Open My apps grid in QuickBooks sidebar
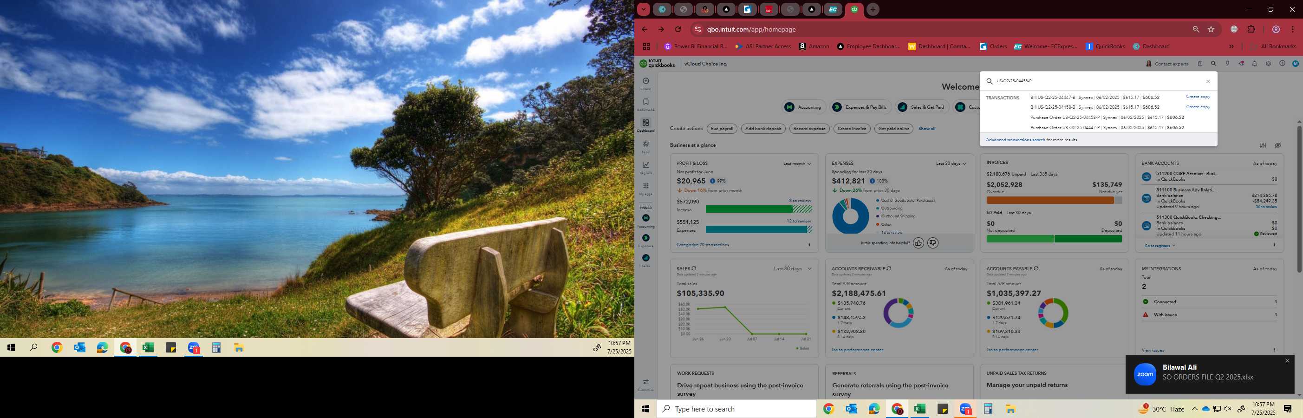Image resolution: width=1303 pixels, height=418 pixels. 645,186
